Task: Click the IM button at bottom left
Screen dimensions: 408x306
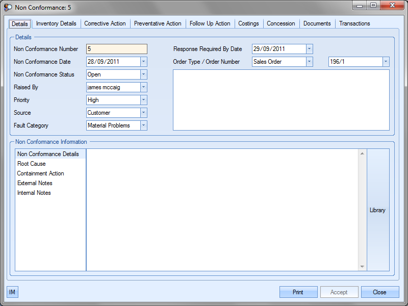Action: [x=12, y=292]
